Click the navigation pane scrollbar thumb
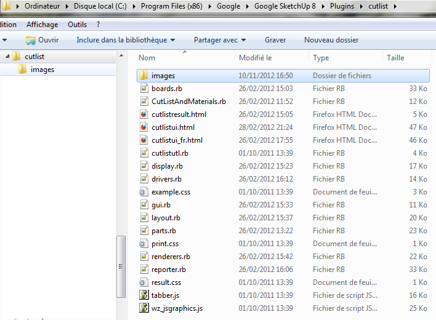The image size is (436, 320). pyautogui.click(x=121, y=266)
